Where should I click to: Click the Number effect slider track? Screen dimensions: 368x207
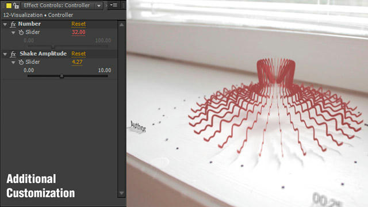pyautogui.click(x=68, y=47)
